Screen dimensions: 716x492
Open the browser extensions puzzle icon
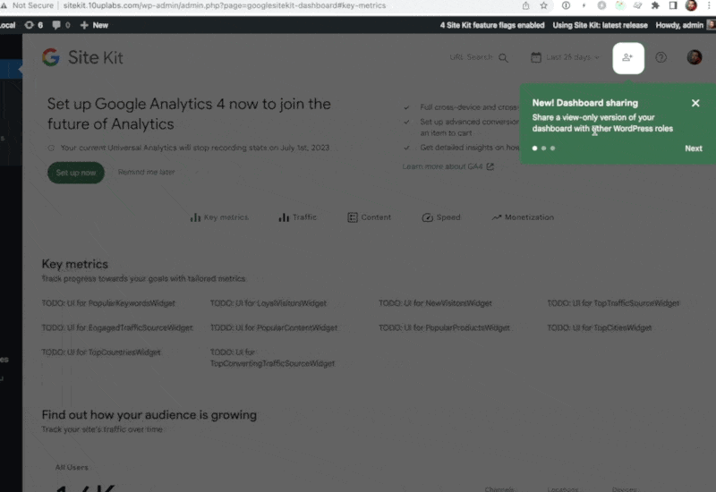(655, 5)
